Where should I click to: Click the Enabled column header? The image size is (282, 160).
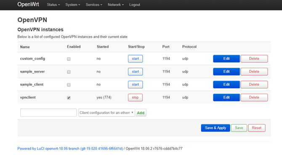click(74, 47)
